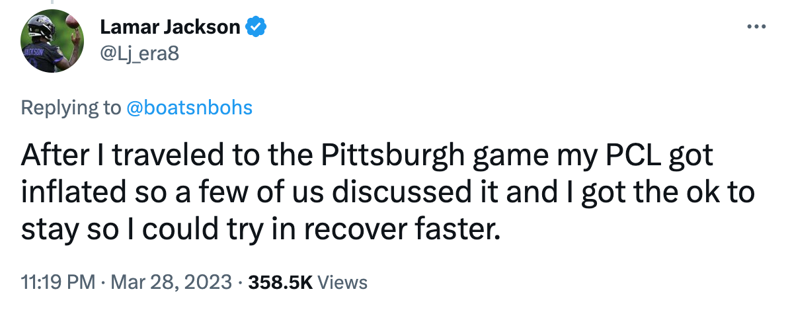
Task: Click the "Replying to" label text
Action: coord(71,108)
